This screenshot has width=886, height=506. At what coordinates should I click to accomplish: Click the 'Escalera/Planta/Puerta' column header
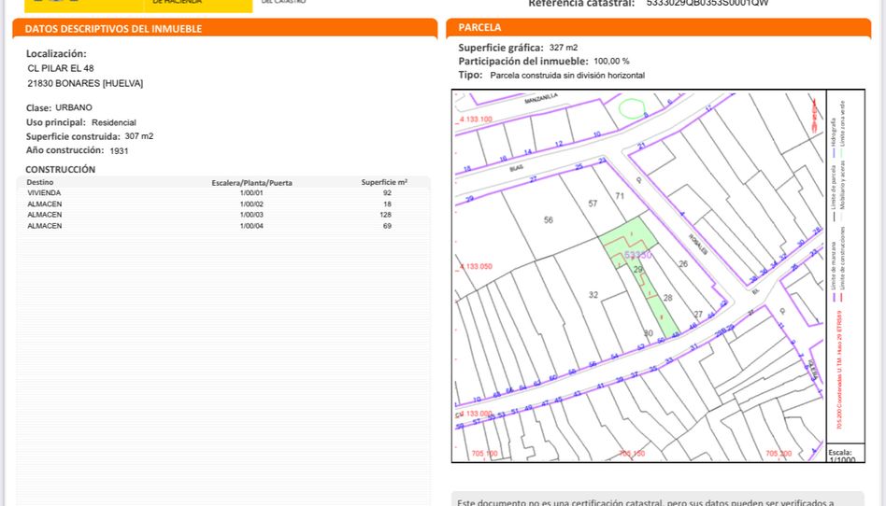(x=252, y=182)
